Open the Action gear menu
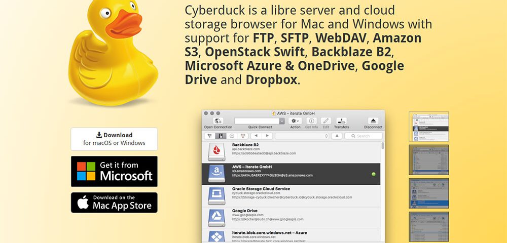 click(x=295, y=121)
